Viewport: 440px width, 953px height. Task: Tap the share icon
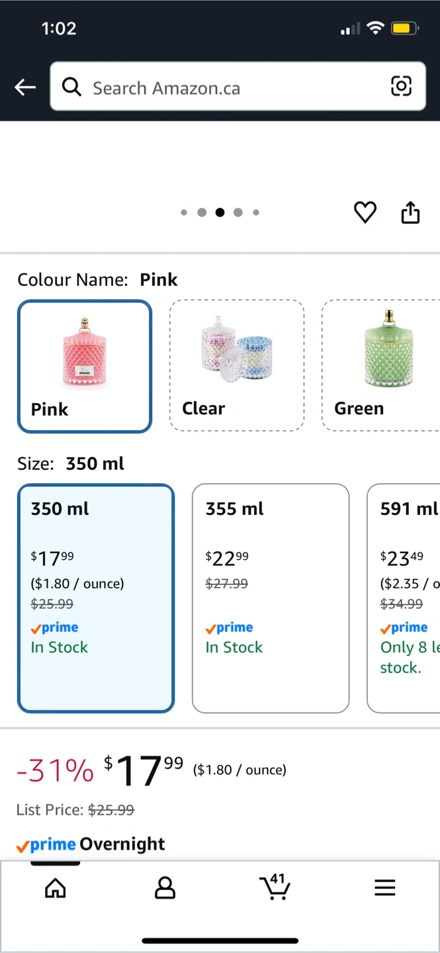pyautogui.click(x=410, y=212)
